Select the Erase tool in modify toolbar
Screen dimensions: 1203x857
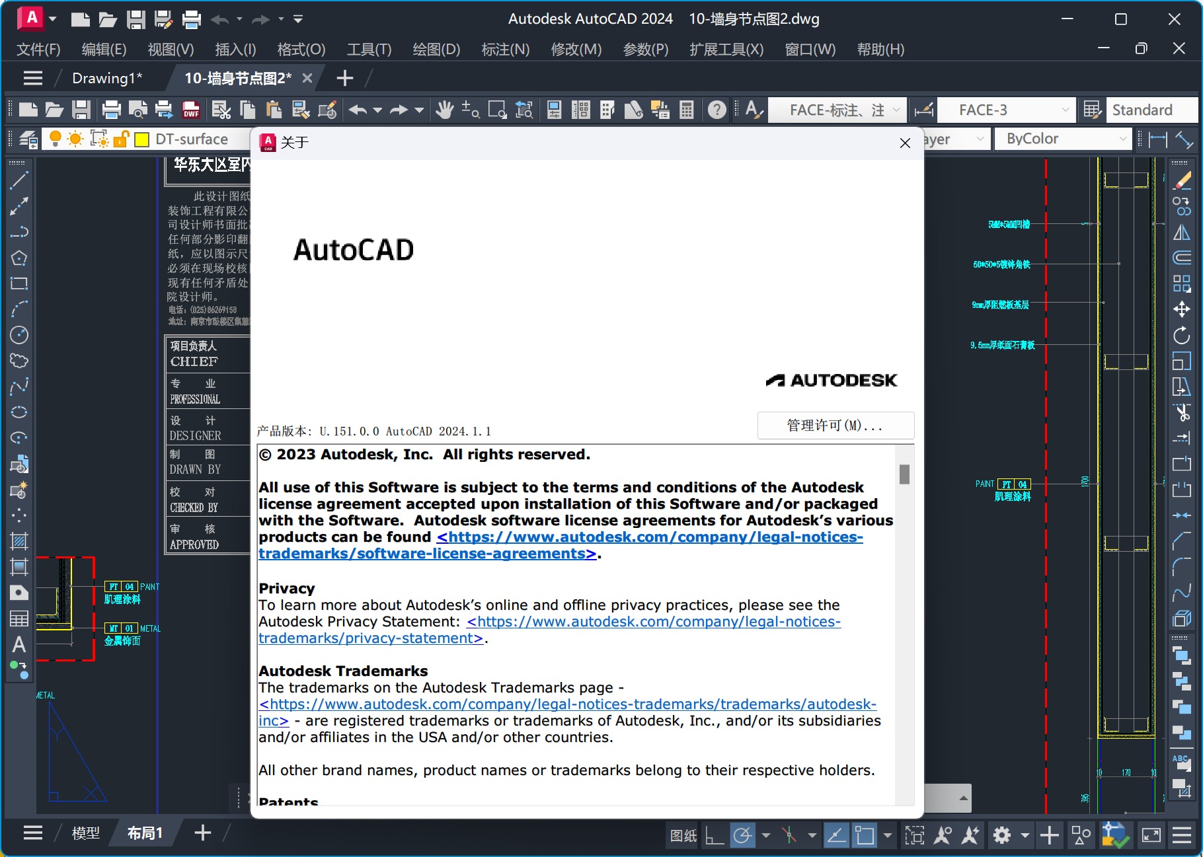tap(1182, 180)
